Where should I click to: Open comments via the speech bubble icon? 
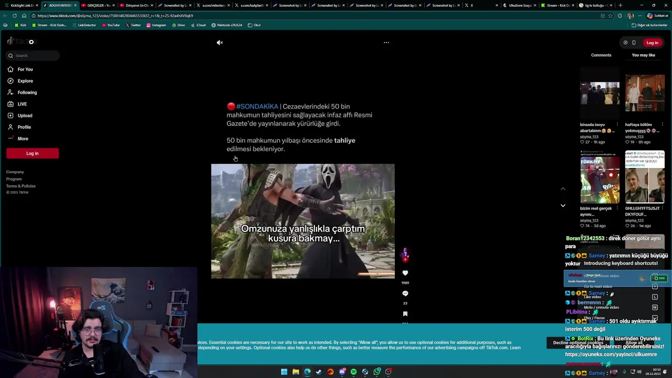coord(405,293)
